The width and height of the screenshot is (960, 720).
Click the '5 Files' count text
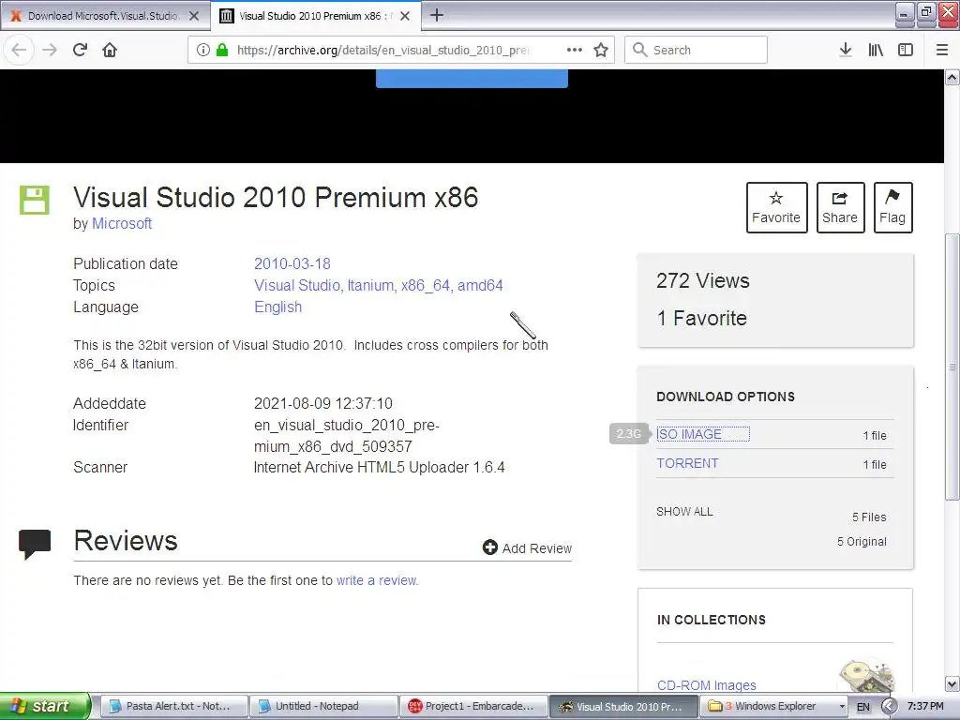click(869, 517)
